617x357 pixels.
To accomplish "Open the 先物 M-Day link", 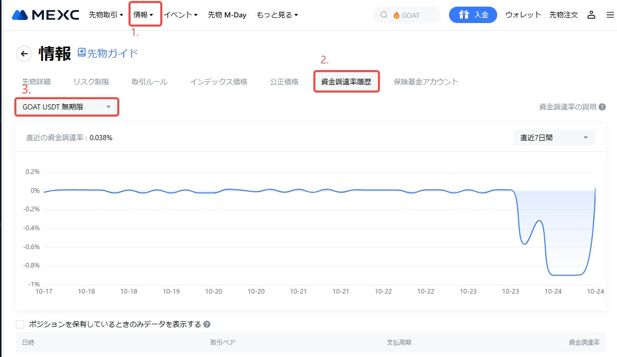I will [227, 15].
